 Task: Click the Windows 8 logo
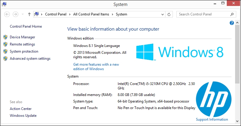[x=180, y=52]
